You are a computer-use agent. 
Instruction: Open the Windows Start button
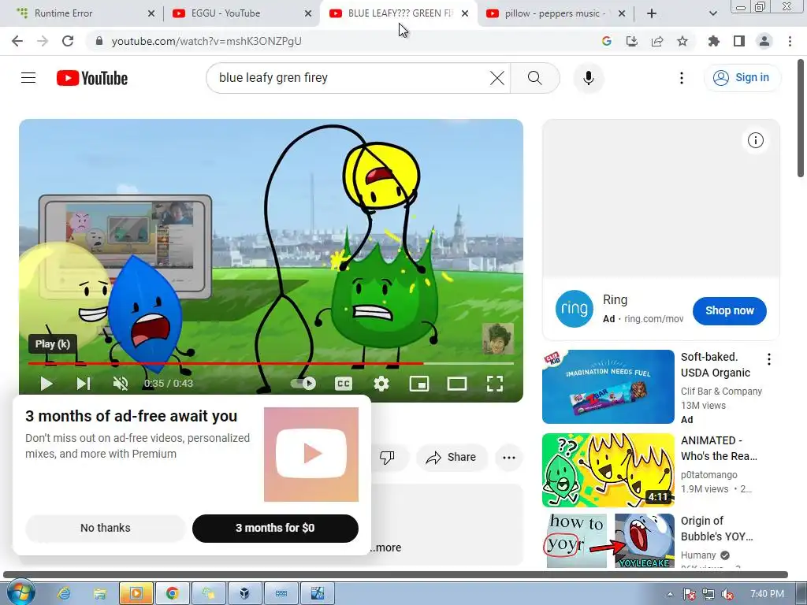click(x=20, y=592)
